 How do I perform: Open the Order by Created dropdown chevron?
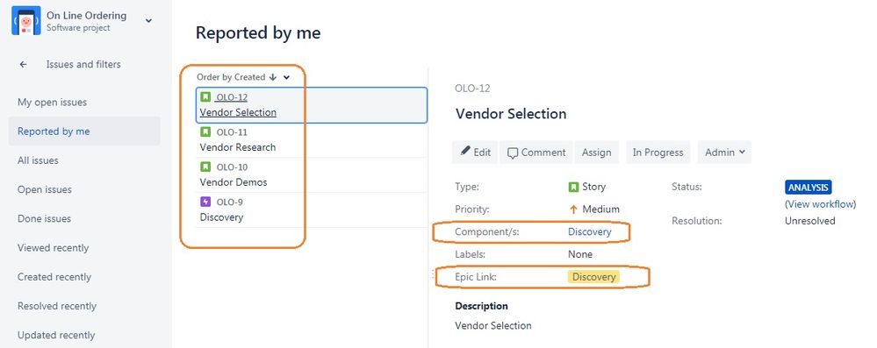point(286,78)
